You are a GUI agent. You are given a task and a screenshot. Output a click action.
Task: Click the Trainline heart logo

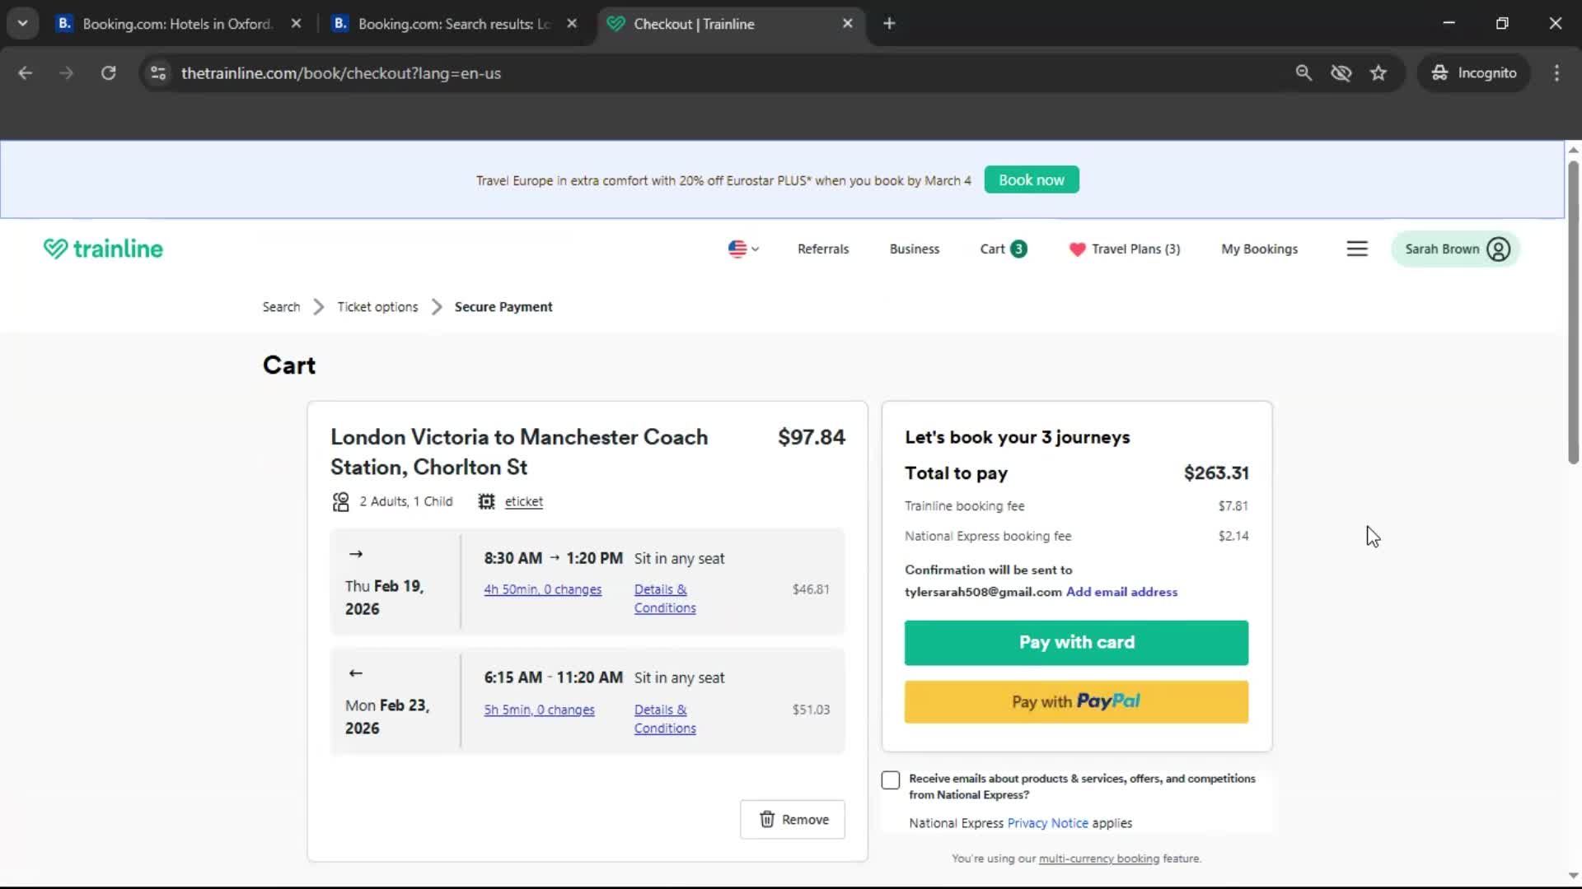click(x=54, y=248)
